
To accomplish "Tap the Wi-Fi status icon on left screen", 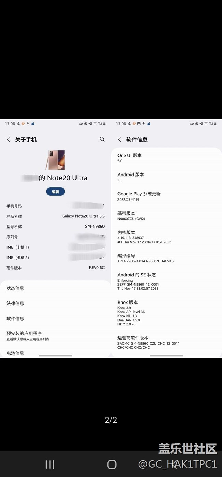I will click(95, 124).
